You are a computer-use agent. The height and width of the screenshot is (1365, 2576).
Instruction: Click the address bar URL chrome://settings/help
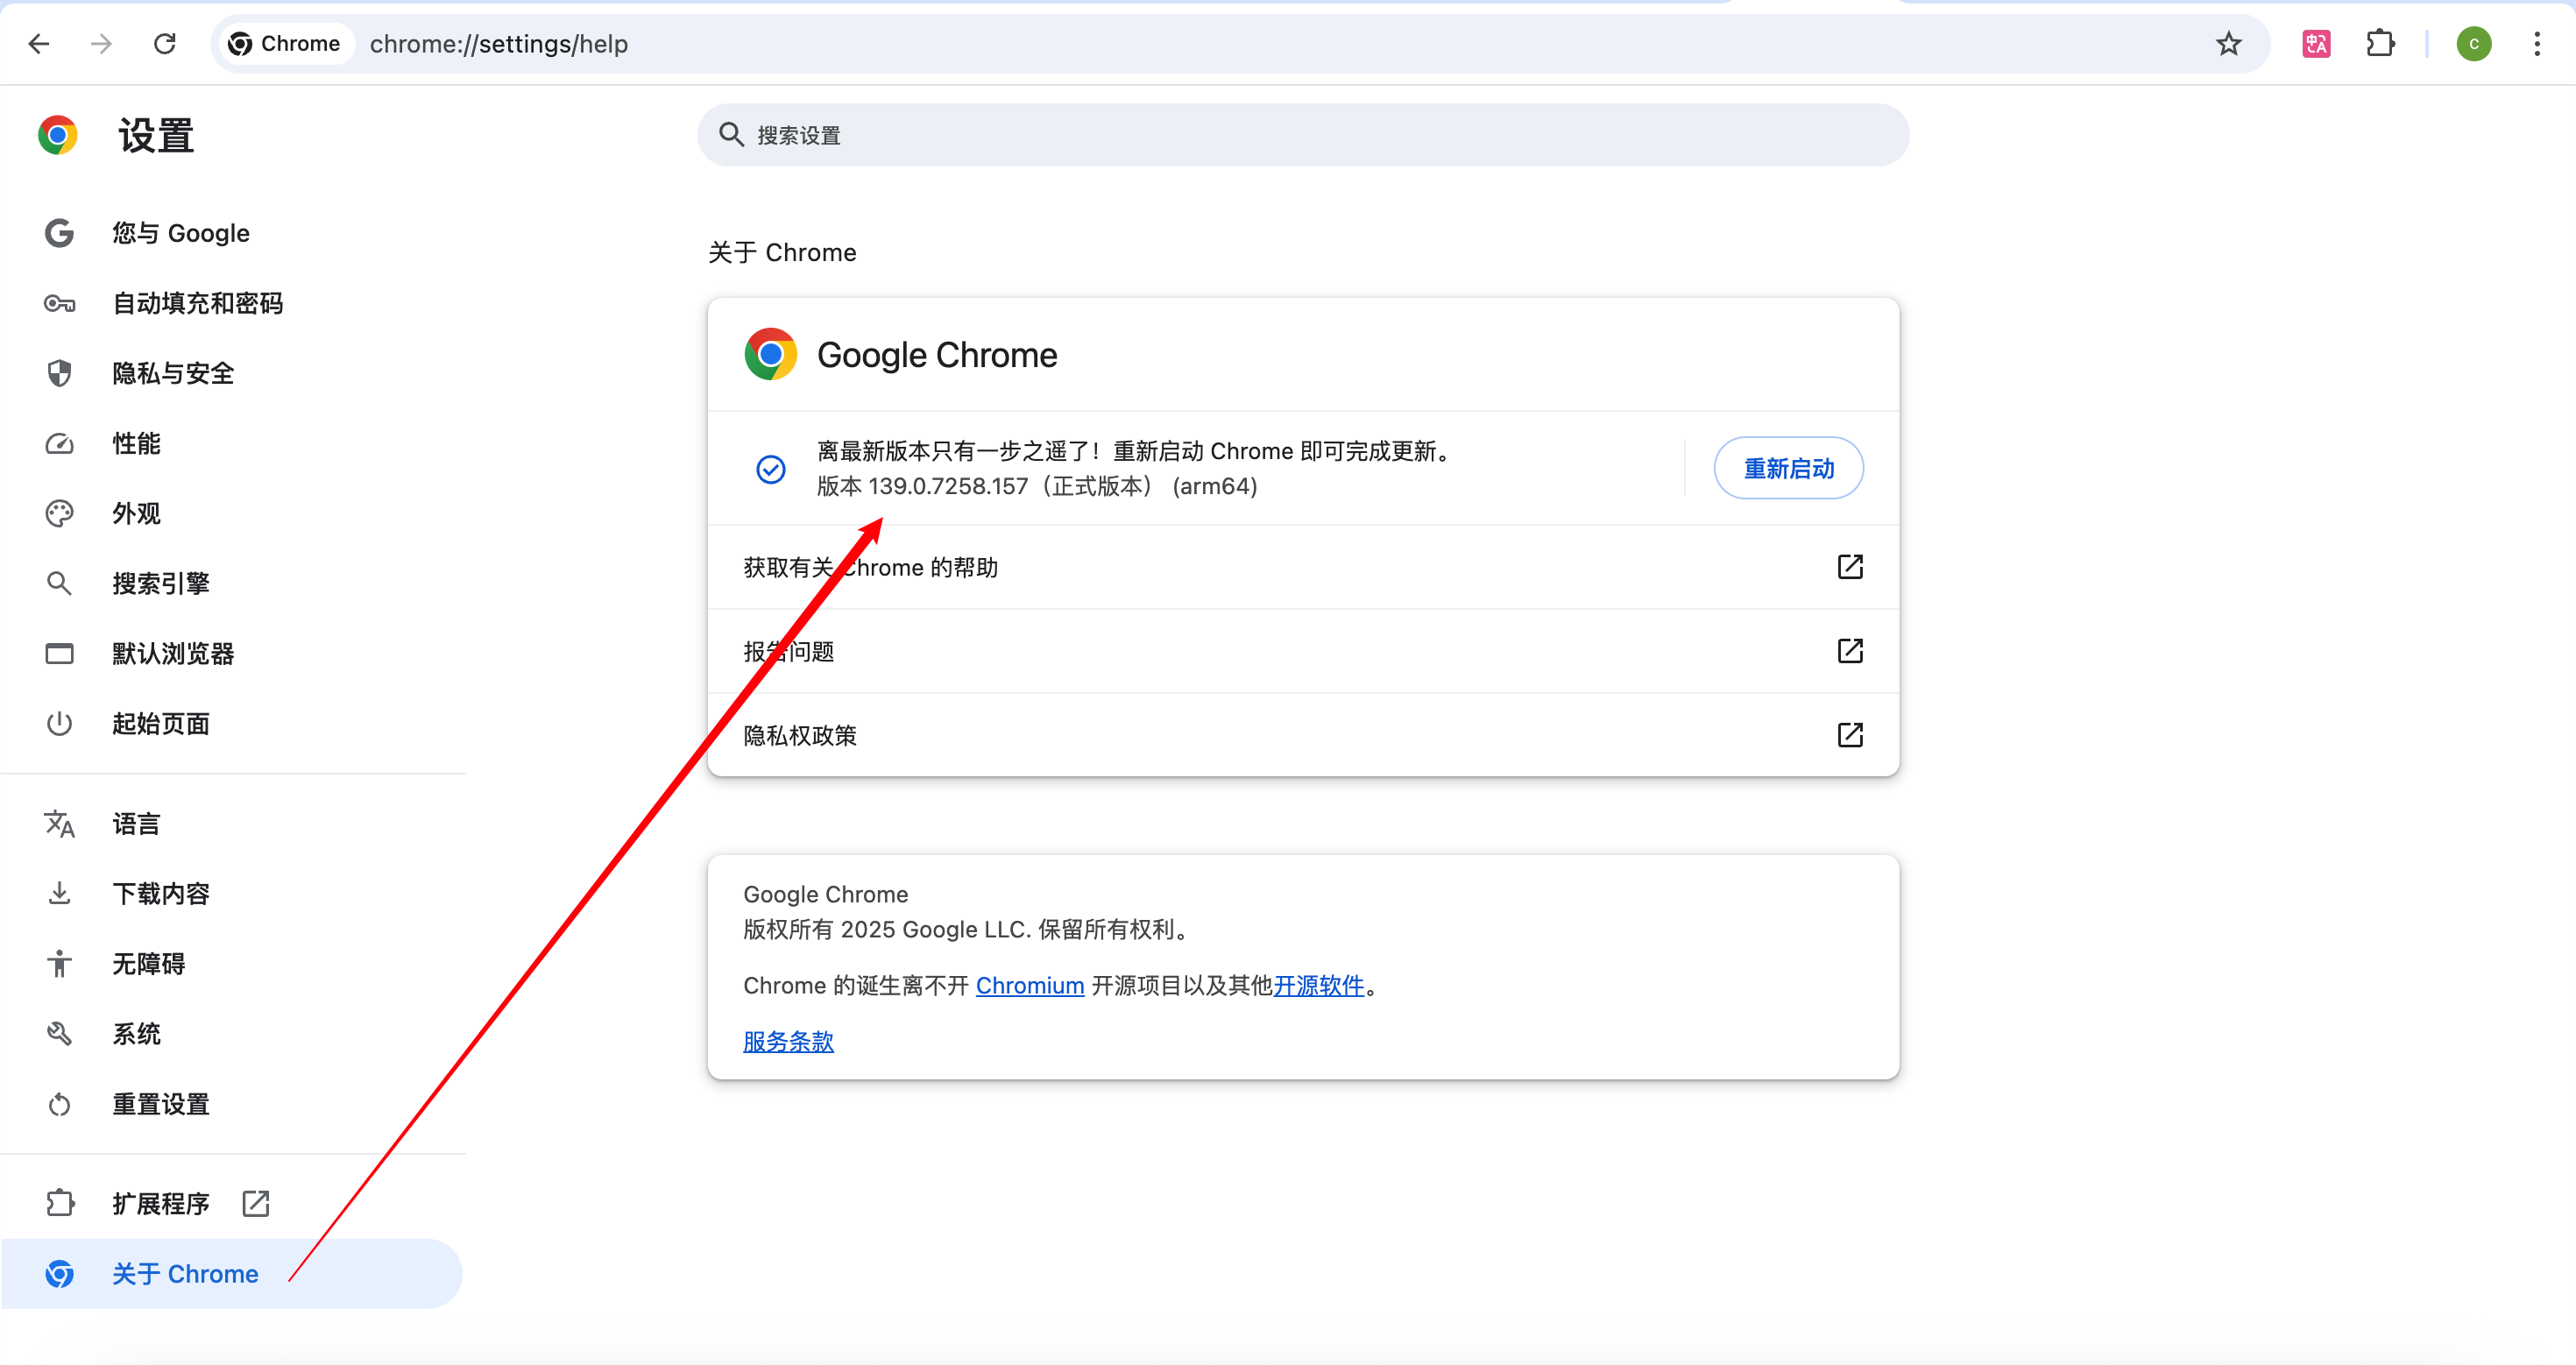pos(499,44)
